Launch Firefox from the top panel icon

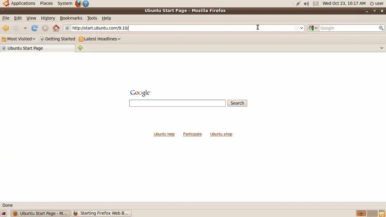coord(78,3)
